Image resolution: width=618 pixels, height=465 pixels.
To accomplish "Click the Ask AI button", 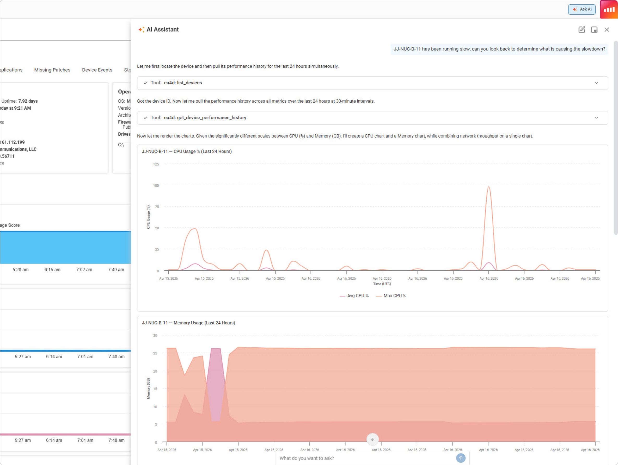I will coord(582,9).
